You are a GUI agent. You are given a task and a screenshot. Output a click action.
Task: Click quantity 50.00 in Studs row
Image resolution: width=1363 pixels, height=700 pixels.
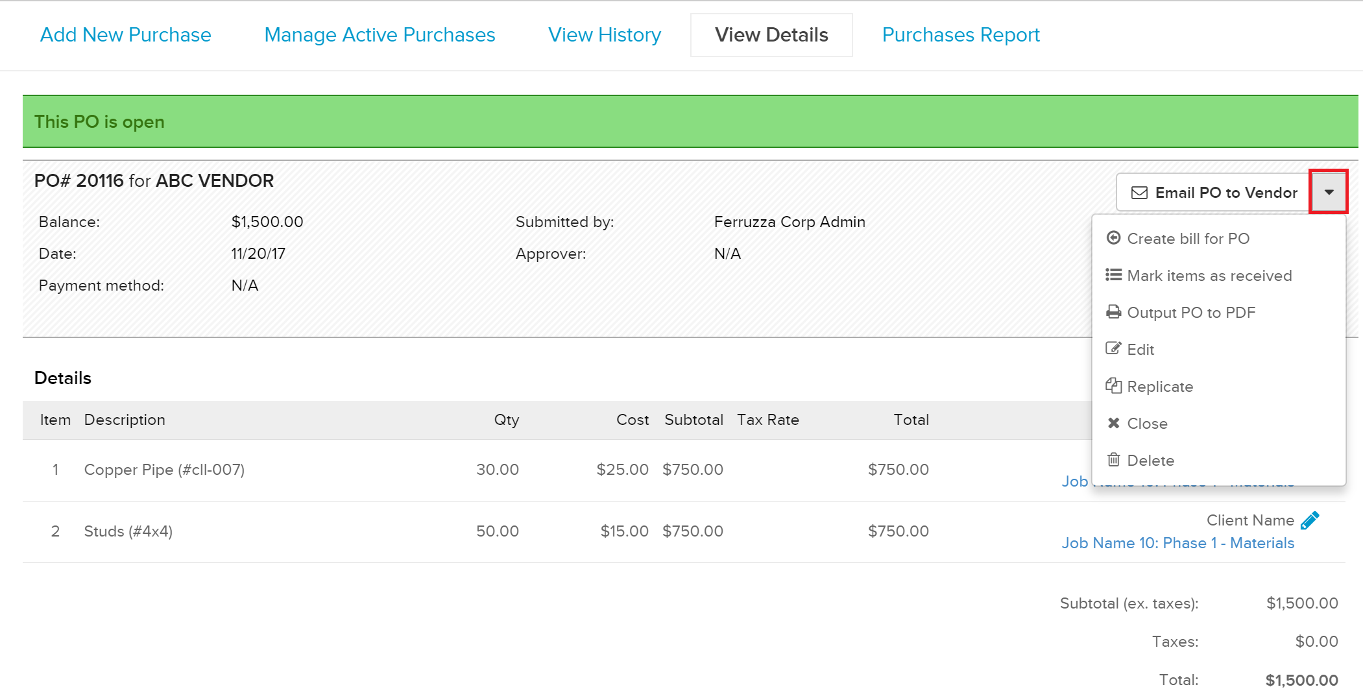click(x=498, y=531)
